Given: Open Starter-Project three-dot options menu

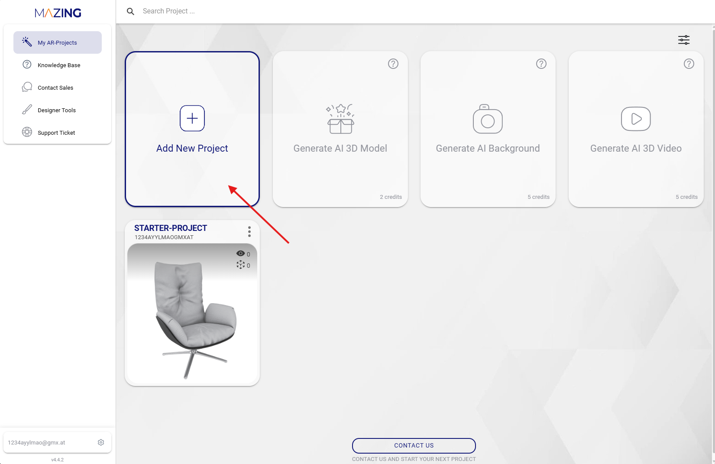Looking at the screenshot, I should pyautogui.click(x=249, y=232).
